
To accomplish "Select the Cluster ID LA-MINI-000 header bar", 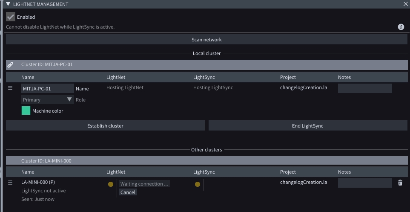I will click(x=206, y=161).
